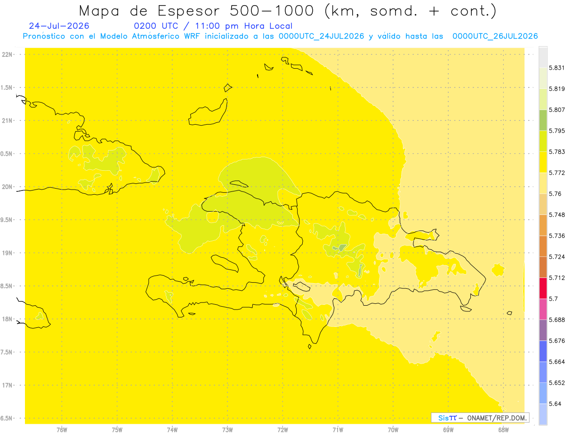Click the colorbar value 5.748

[x=557, y=214]
